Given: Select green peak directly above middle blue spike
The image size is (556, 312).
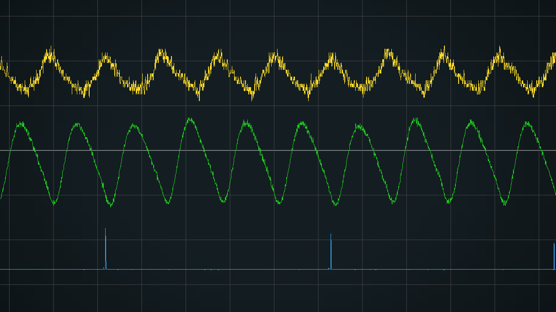Looking at the screenshot, I should tap(302, 123).
